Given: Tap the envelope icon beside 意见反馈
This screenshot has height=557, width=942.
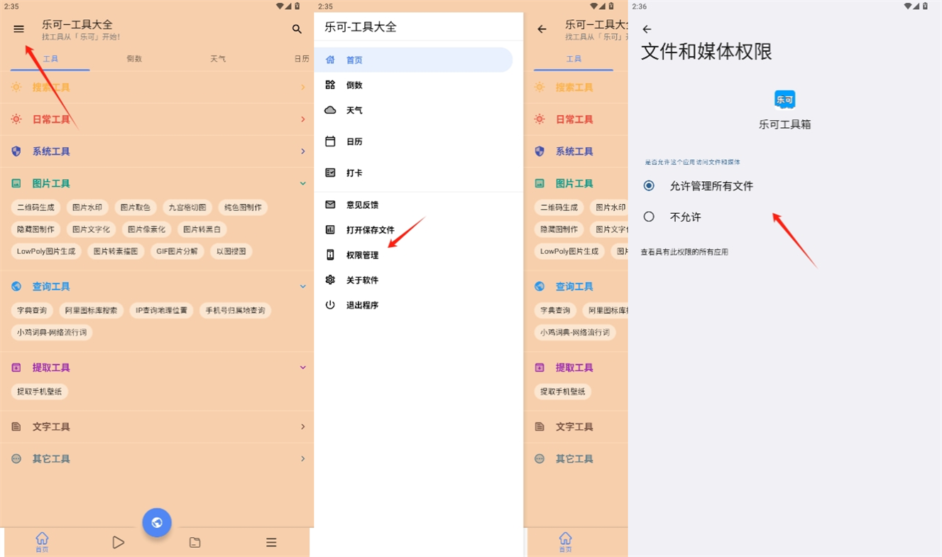Looking at the screenshot, I should (330, 205).
